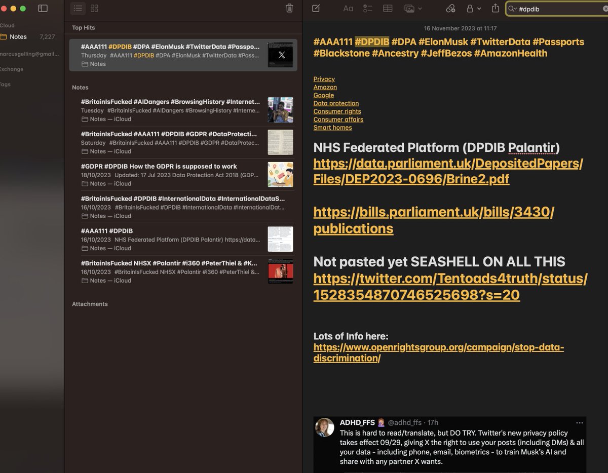The width and height of the screenshot is (608, 473).
Task: Open the Privacy link
Action: pos(324,79)
